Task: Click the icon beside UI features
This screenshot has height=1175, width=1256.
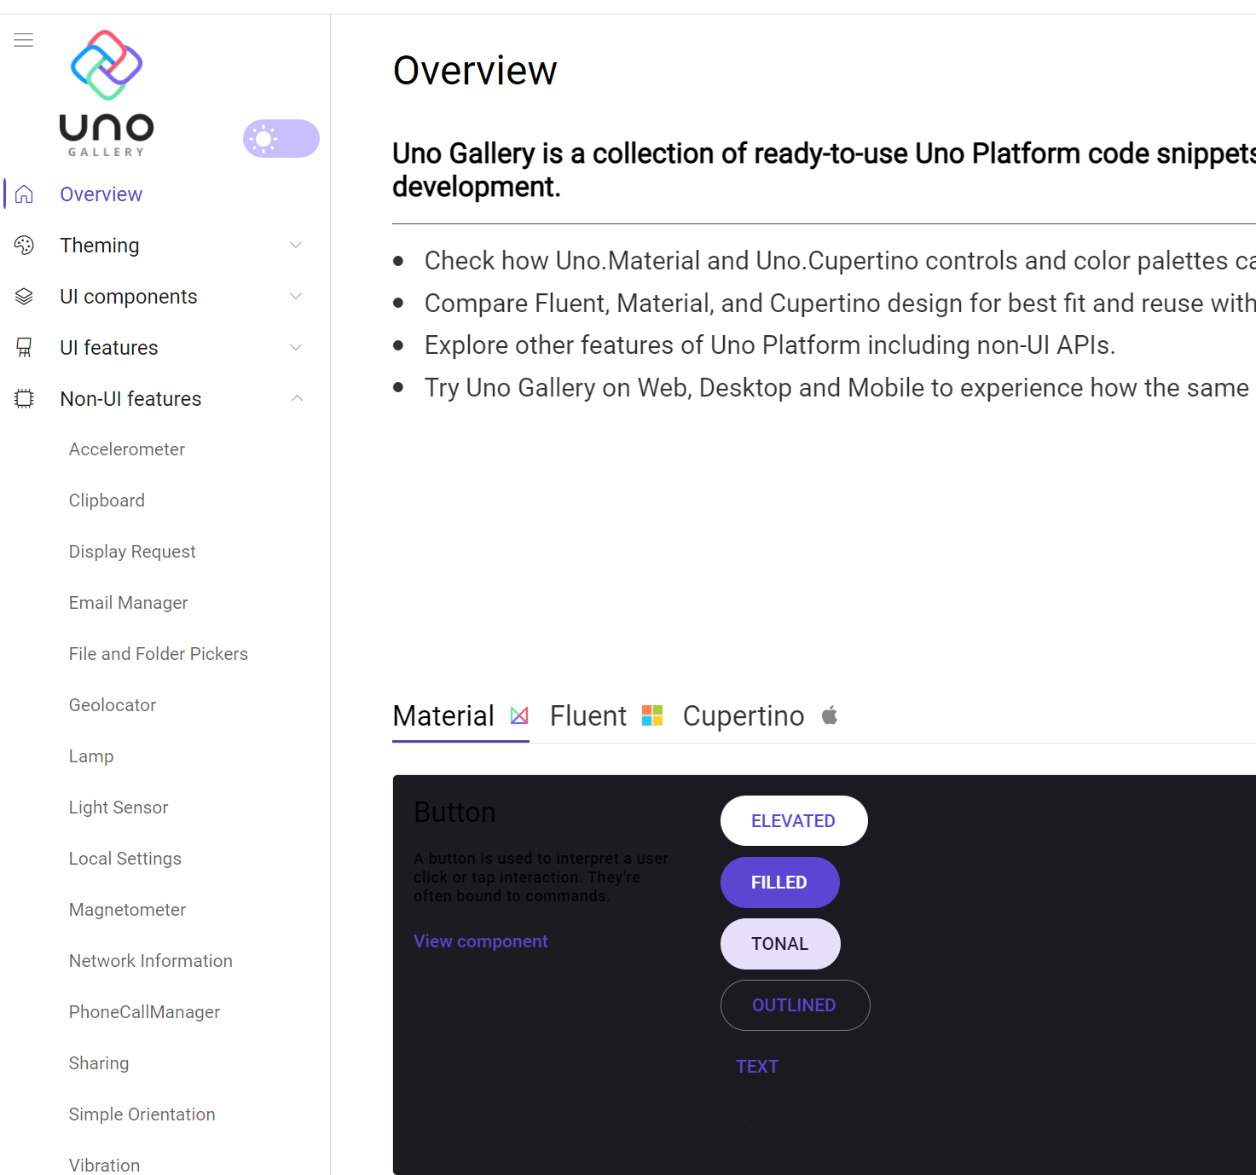Action: click(x=23, y=347)
